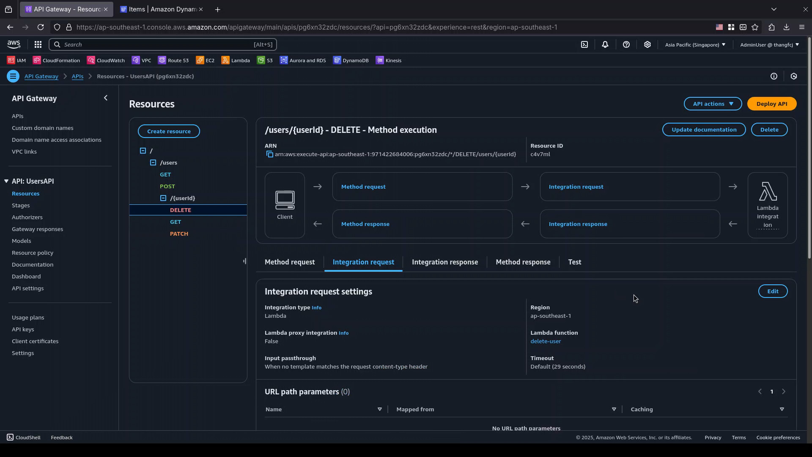The image size is (812, 457).
Task: Open browser extensions puzzle icon
Action: 771,27
